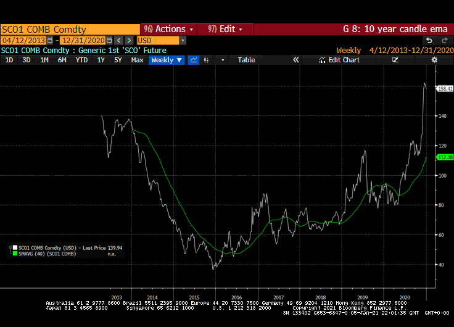Click the start date field 04/12/2013
The height and width of the screenshot is (327, 454).
[x=24, y=40]
